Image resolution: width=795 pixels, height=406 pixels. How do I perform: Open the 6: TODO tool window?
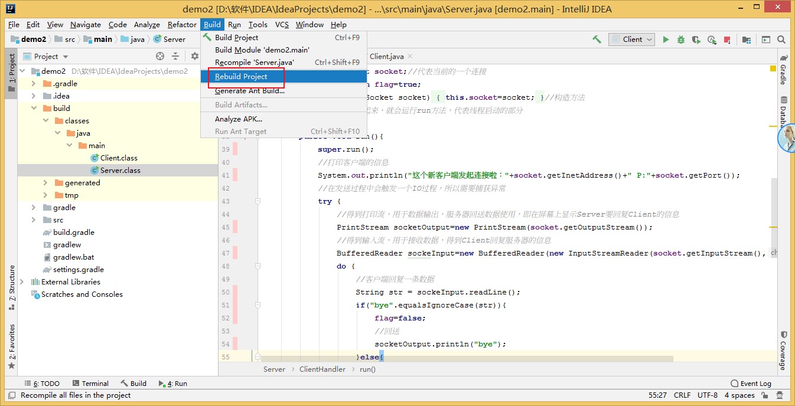click(41, 383)
